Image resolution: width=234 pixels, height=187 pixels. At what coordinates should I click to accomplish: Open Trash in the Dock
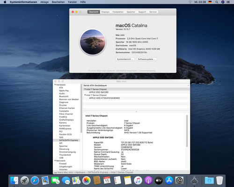click(219, 180)
